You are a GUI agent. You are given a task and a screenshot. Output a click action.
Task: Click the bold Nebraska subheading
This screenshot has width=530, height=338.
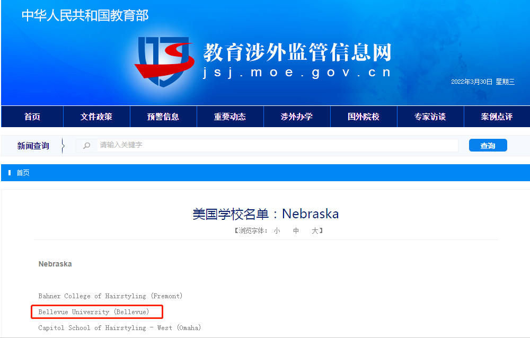point(55,264)
